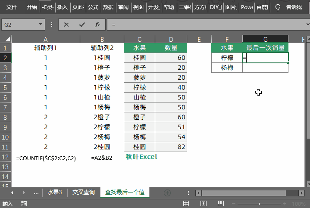The width and height of the screenshot is (310, 208).
Task: Show more hidden sheet tabs via ellipsis
Action: [36, 192]
